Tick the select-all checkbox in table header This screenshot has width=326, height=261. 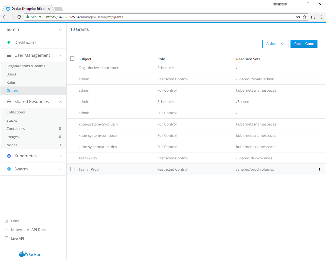tap(72, 59)
